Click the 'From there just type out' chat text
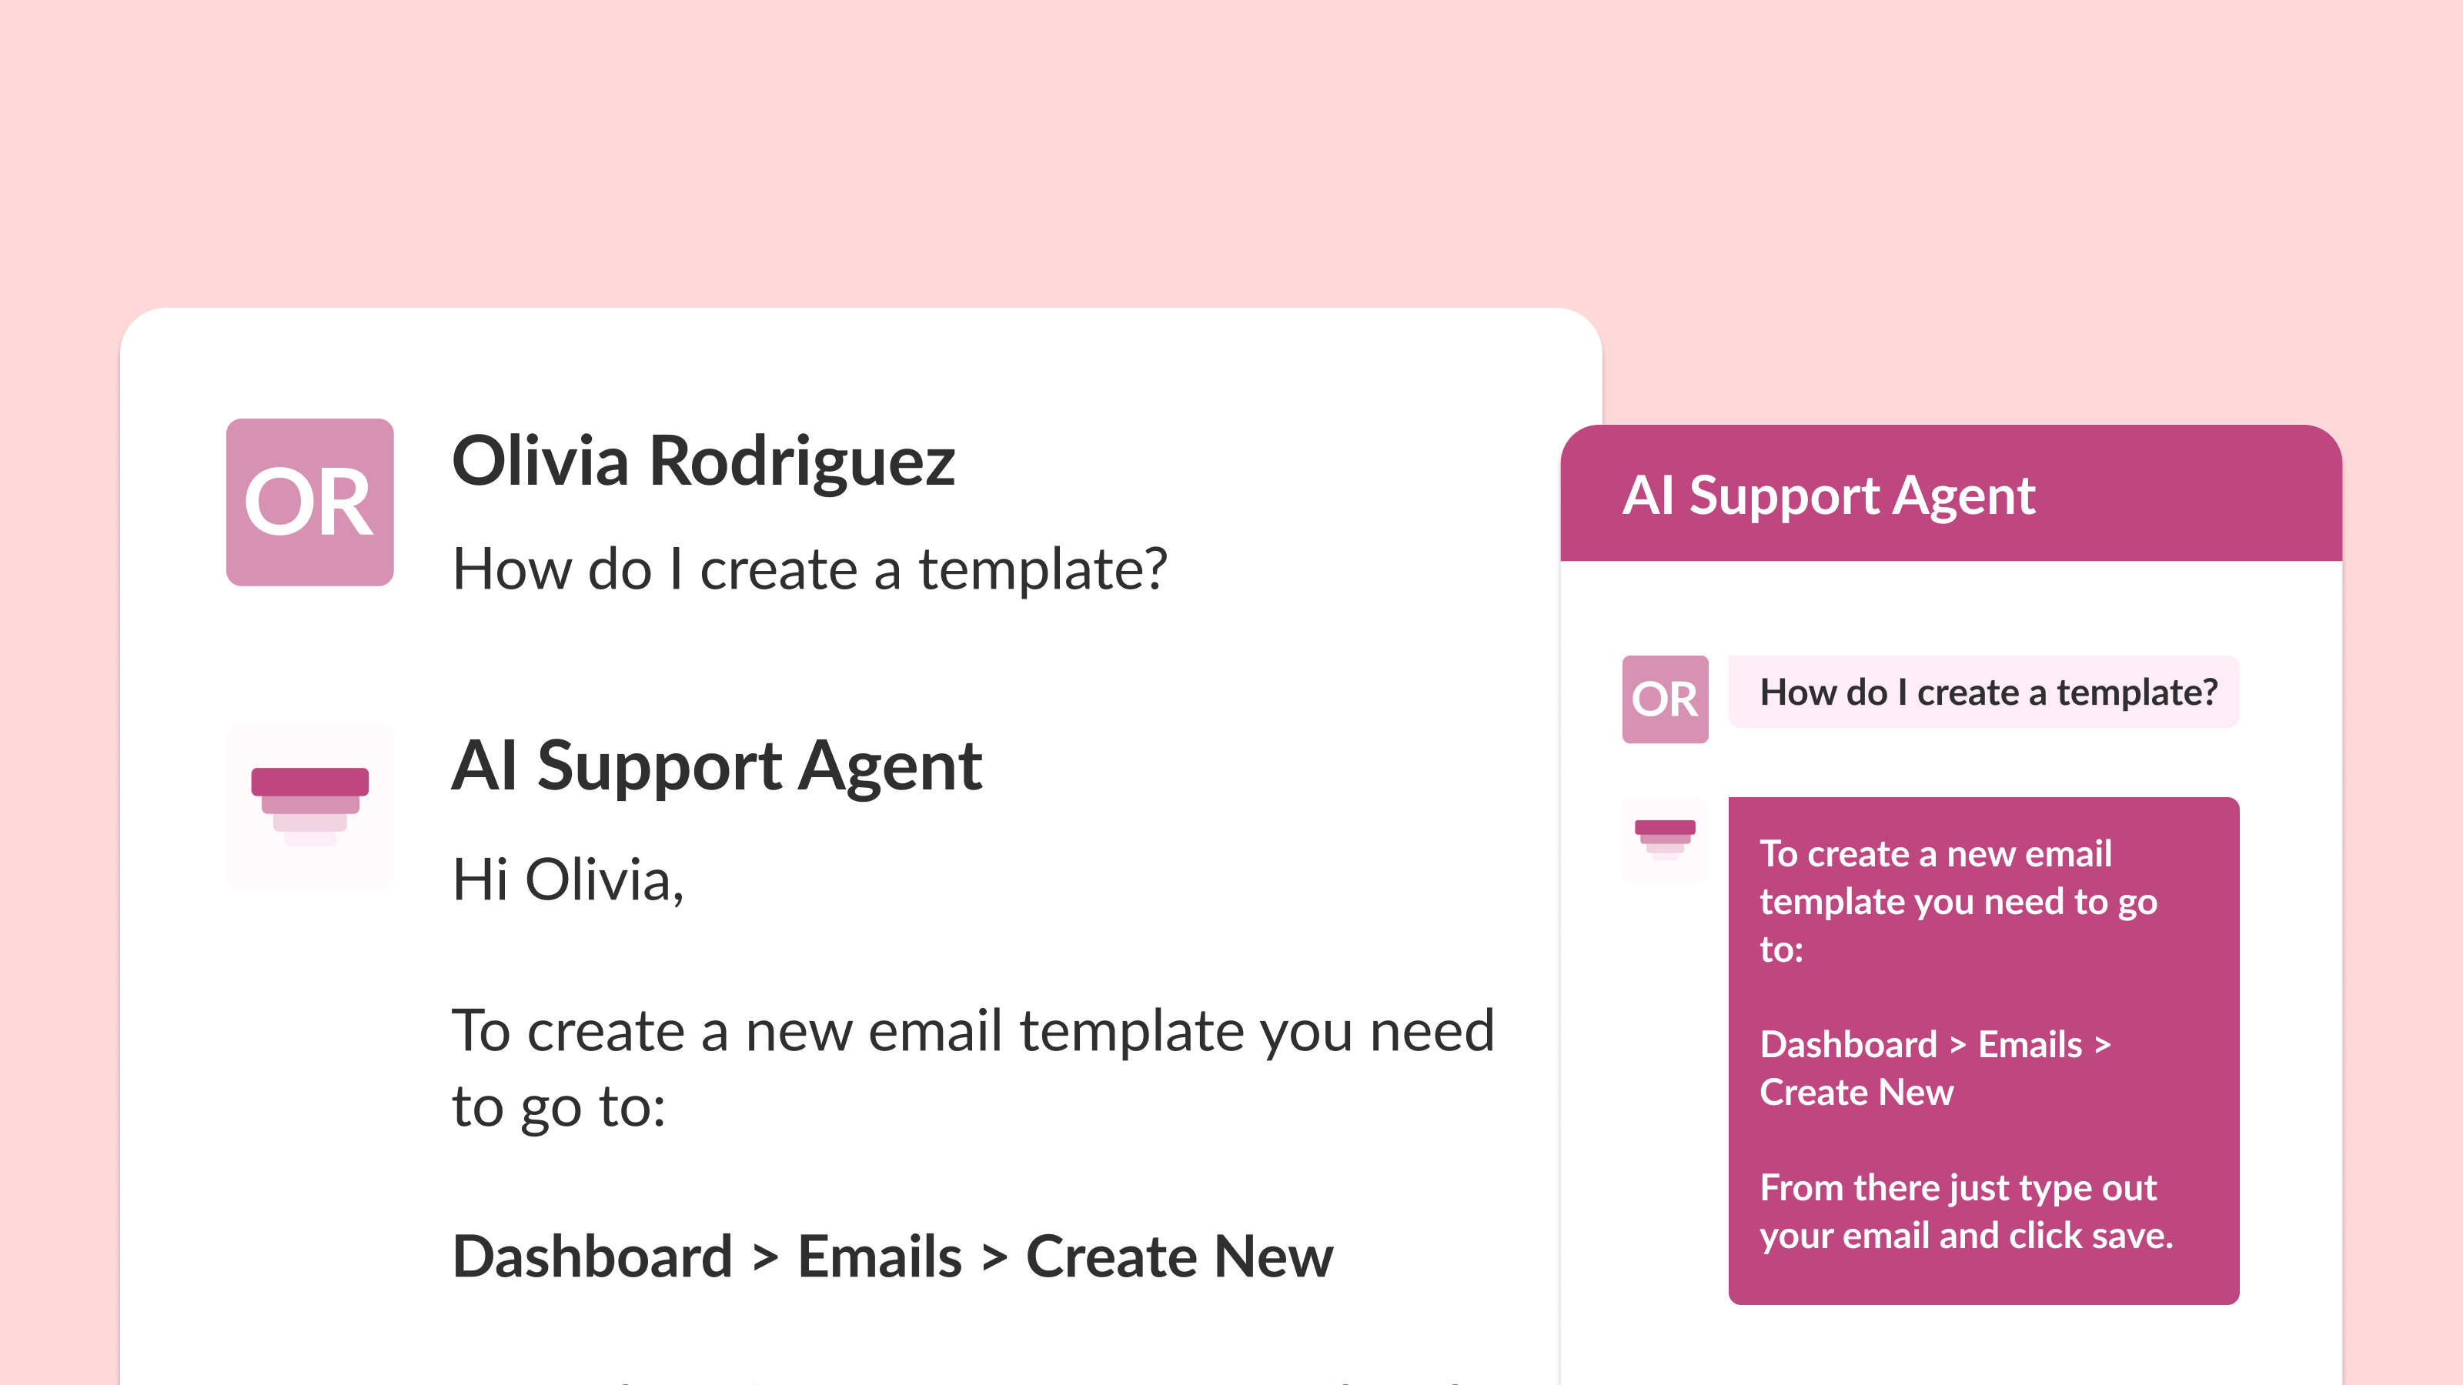Screen dimensions: 2463x1385 point(1957,1188)
